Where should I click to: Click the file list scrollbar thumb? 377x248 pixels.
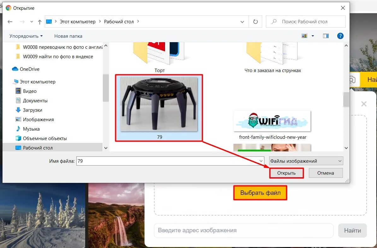point(346,99)
